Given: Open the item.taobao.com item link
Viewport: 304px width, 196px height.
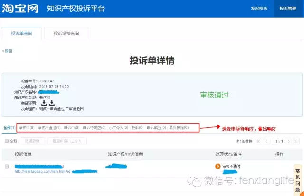Looking at the screenshot, I should [56, 172].
